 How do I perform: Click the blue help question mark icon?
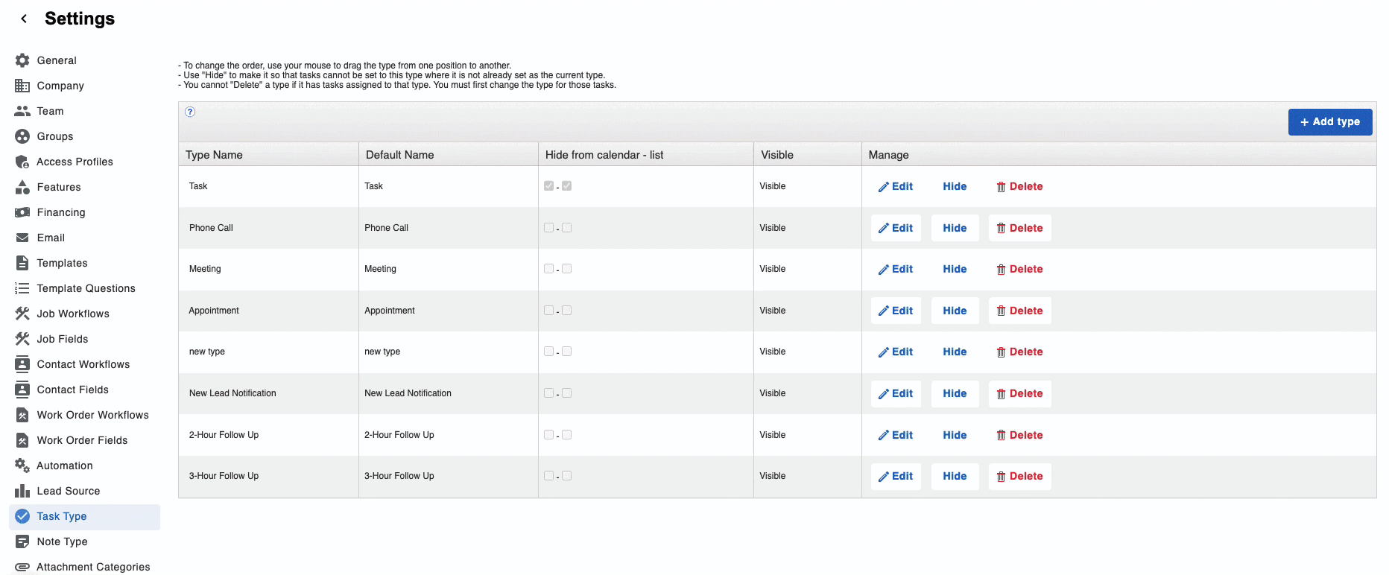[190, 112]
